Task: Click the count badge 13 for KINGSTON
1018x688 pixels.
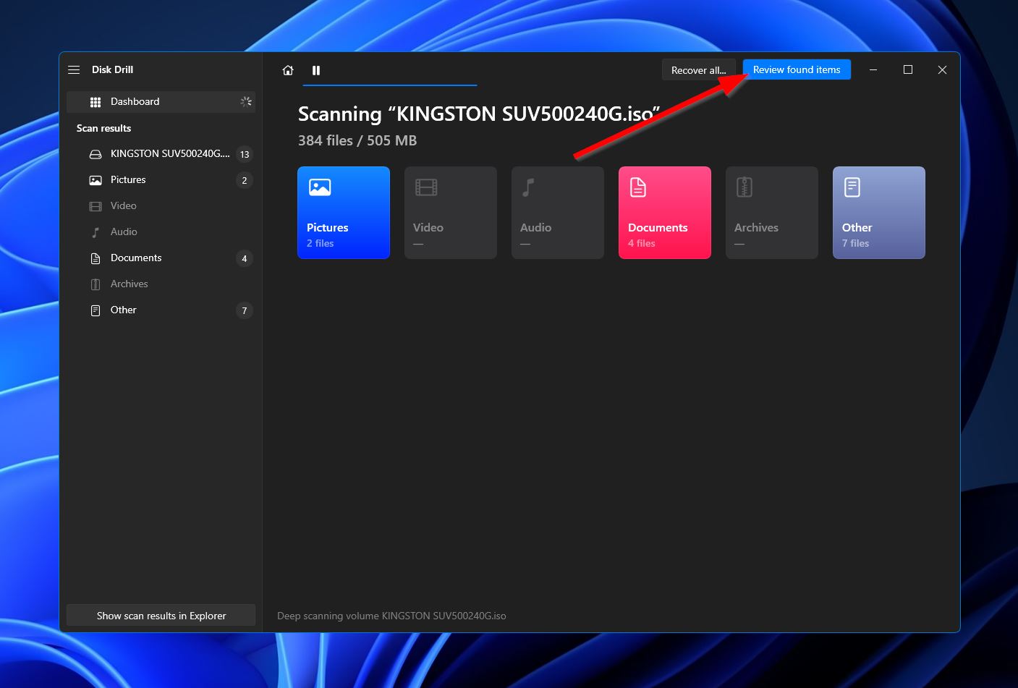Action: (x=245, y=154)
